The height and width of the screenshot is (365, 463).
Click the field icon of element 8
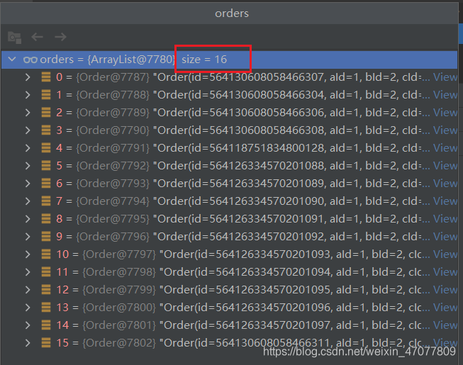point(46,219)
